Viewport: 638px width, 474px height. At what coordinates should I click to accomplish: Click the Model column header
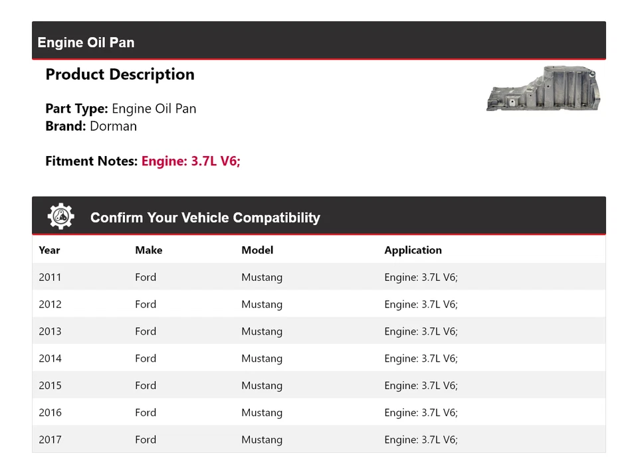[257, 250]
